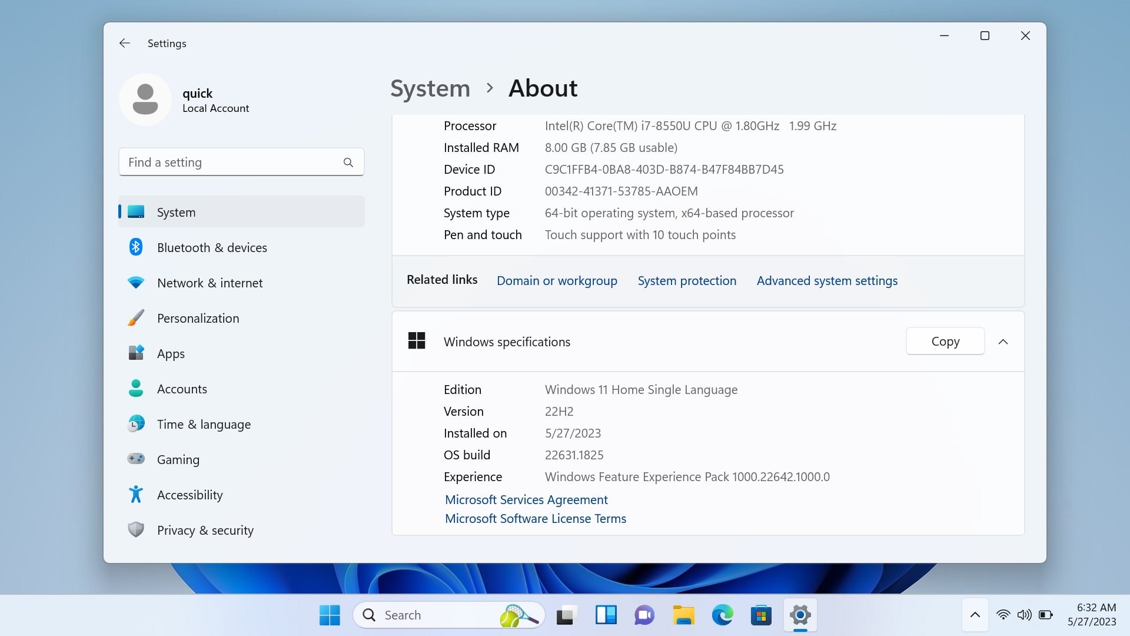
Task: Click Copy Windows specifications button
Action: pyautogui.click(x=945, y=341)
